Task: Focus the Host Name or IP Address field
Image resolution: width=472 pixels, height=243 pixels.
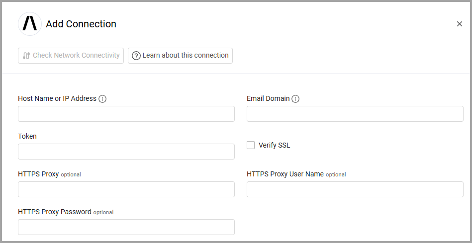Action: pos(126,114)
